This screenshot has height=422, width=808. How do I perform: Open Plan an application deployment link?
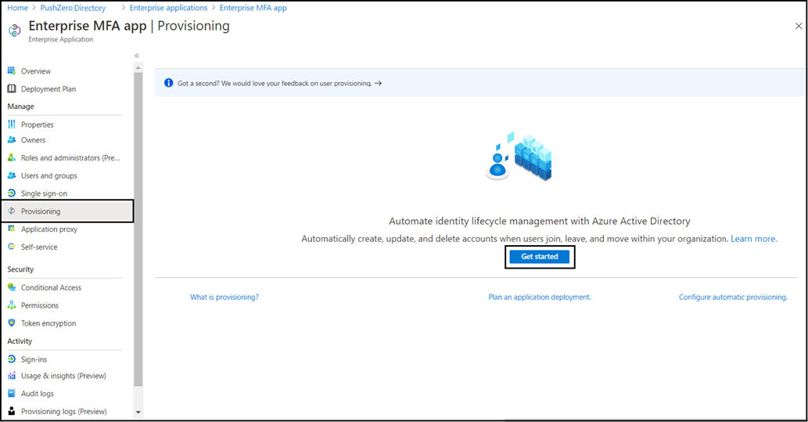point(540,298)
